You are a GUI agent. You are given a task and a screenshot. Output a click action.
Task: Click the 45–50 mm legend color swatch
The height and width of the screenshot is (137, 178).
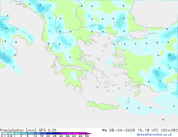pos(83,133)
